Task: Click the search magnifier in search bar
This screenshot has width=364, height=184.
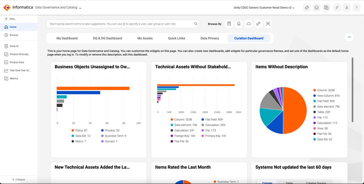Action: point(196,23)
